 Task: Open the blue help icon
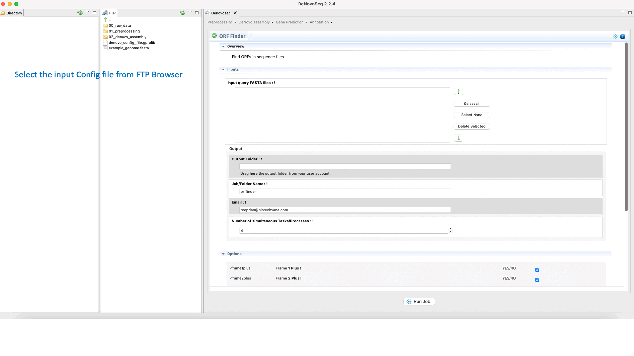click(623, 37)
